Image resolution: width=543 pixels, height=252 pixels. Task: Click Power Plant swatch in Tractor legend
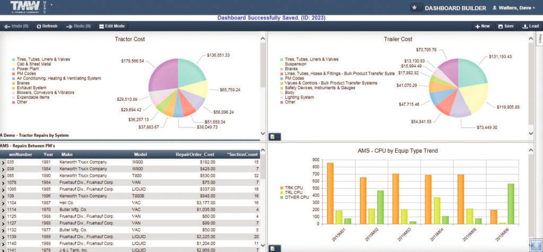[13, 69]
